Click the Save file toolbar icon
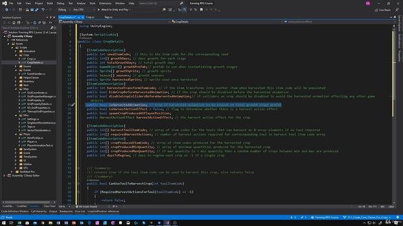Screen dimensions: 403x226 click(x=32, y=10)
